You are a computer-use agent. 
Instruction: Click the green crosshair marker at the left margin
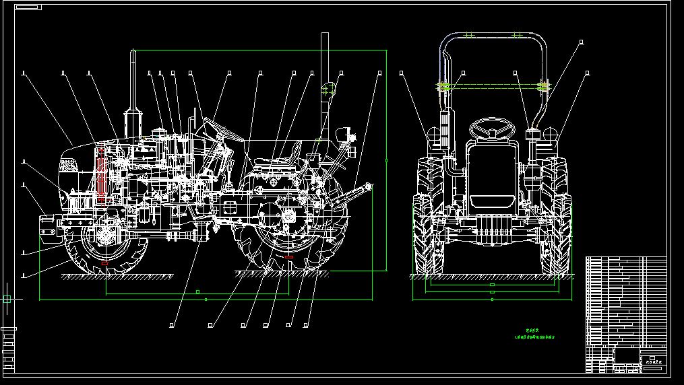point(7,299)
